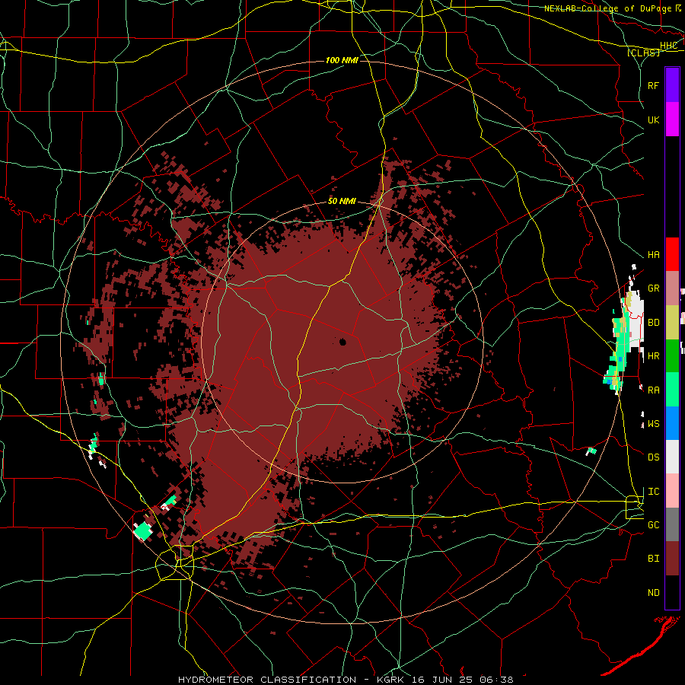Viewport: 685px width, 685px height.
Task: Click the RF legend label
Action: (x=653, y=85)
